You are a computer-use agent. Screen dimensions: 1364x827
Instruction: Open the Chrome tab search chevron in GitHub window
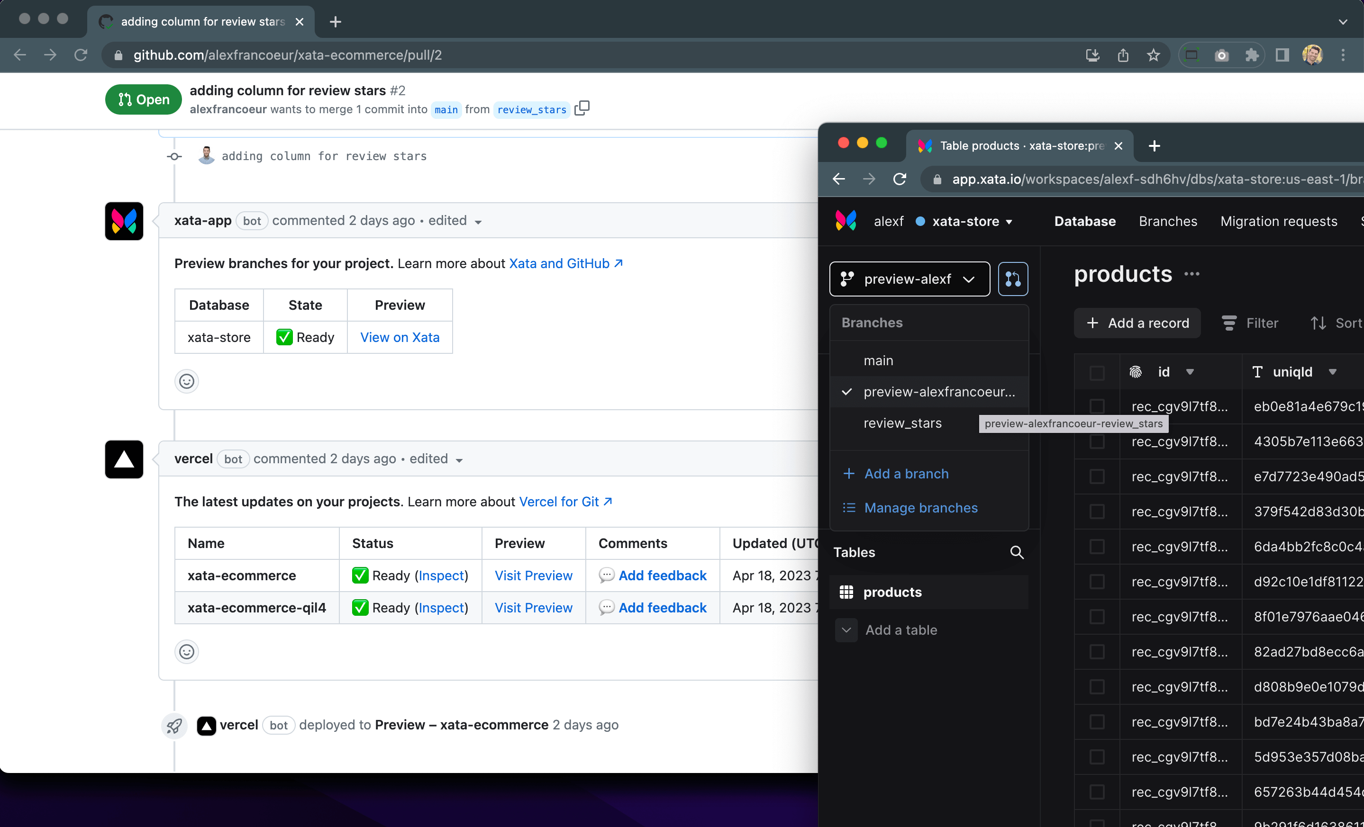[x=1343, y=22]
